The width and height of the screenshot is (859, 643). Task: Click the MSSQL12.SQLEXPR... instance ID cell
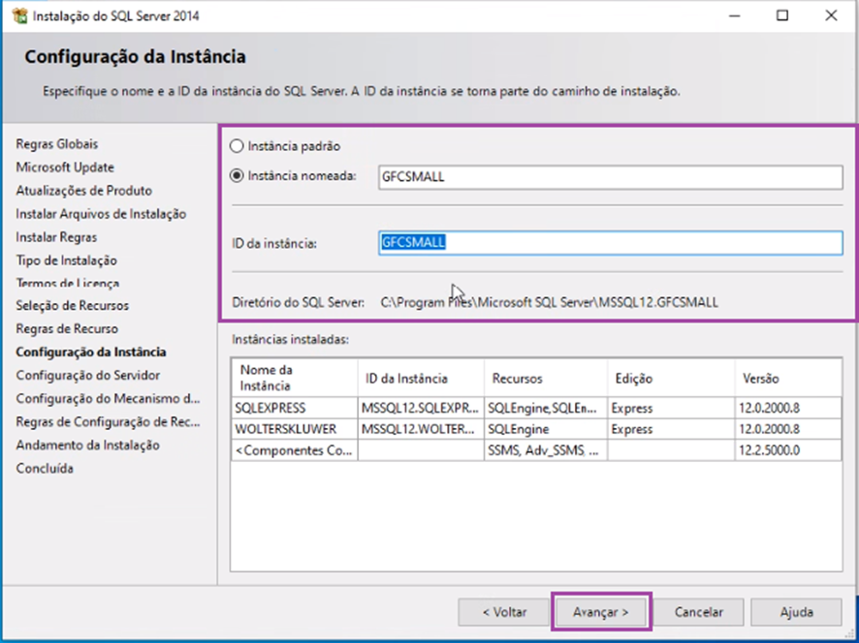421,409
